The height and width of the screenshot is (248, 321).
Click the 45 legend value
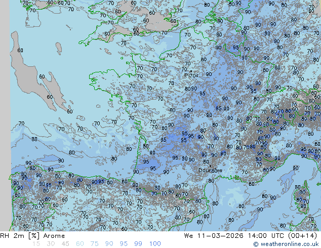coord(65,244)
